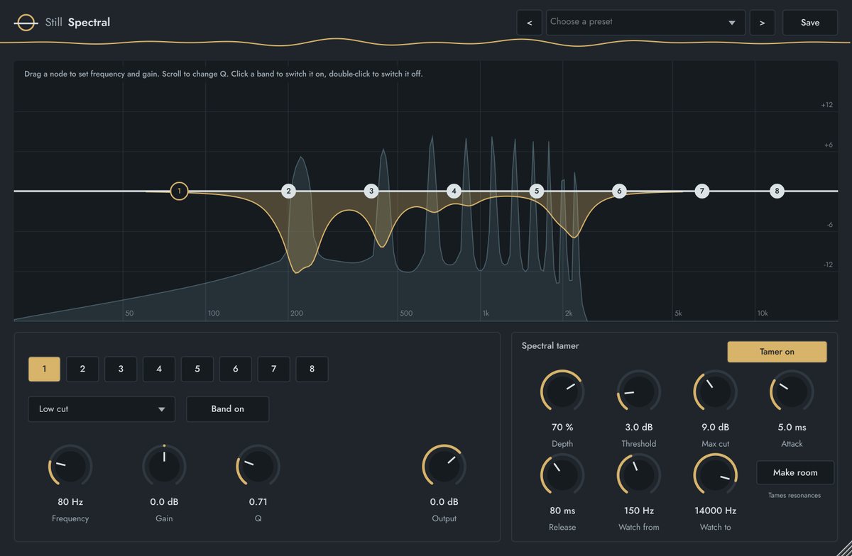852x556 pixels.
Task: Click the 5.0 ms Attack value
Action: 792,428
